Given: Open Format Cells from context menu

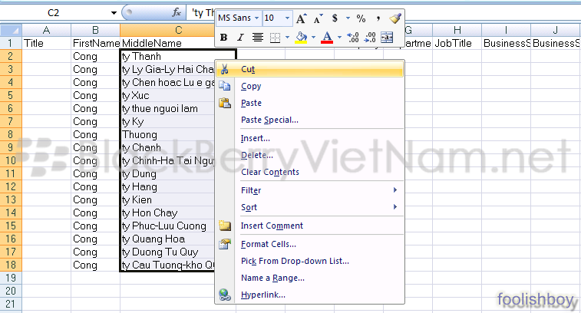Looking at the screenshot, I should (268, 244).
